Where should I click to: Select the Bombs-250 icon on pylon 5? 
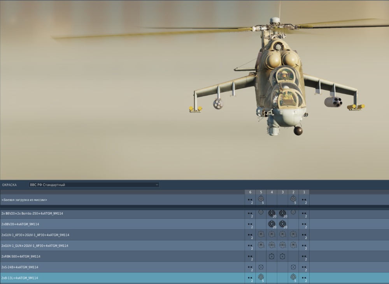261,213
